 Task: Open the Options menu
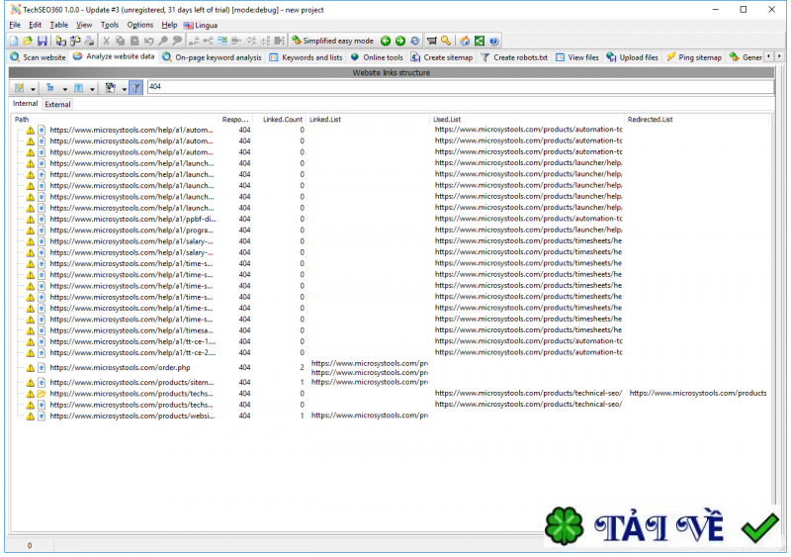[139, 25]
